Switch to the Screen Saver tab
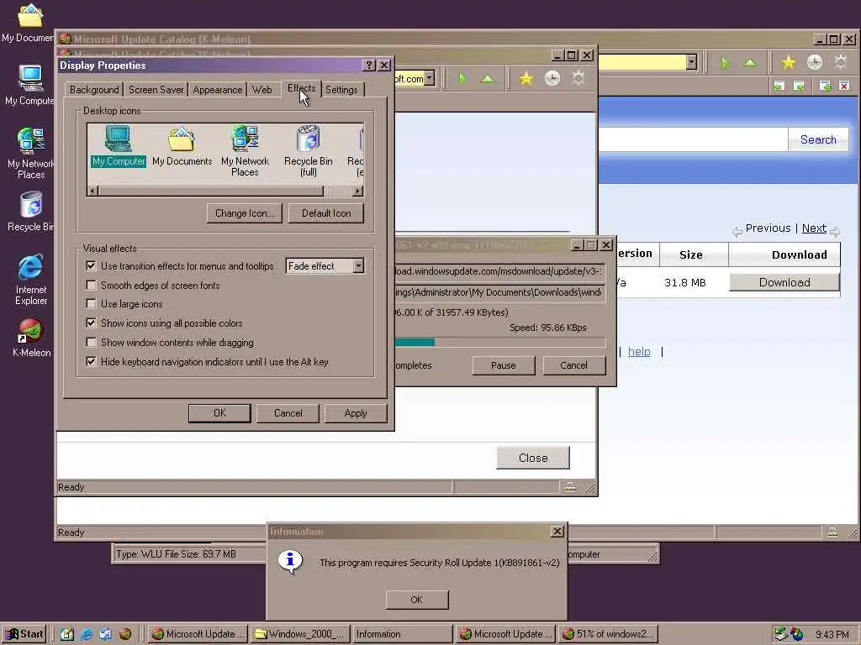 156,89
